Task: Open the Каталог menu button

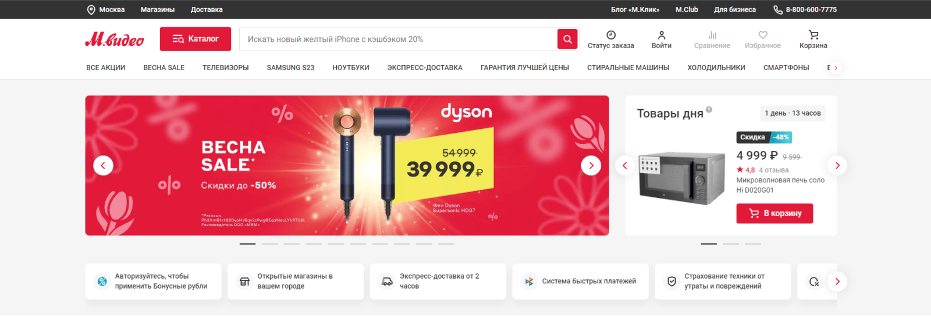Action: point(196,39)
